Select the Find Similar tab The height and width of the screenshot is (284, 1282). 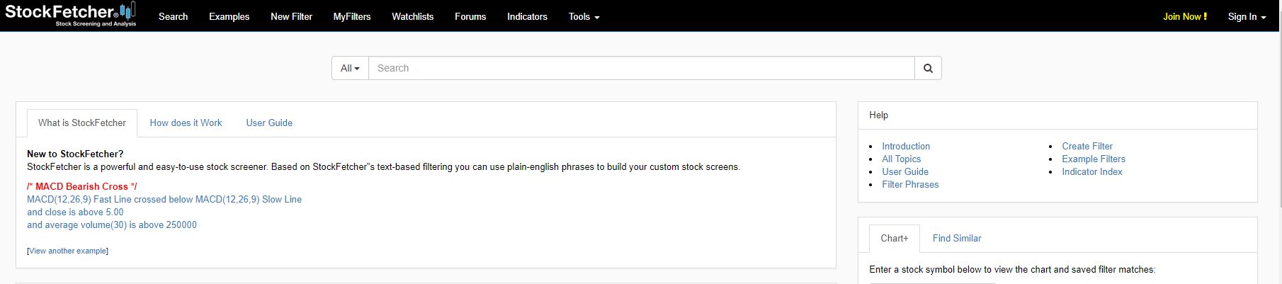point(957,238)
